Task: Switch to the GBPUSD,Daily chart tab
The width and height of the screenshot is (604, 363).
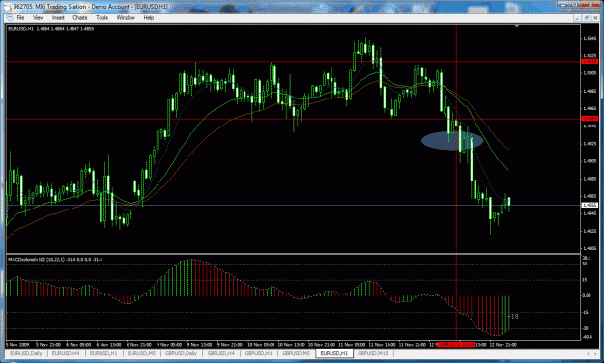Action: (181, 353)
